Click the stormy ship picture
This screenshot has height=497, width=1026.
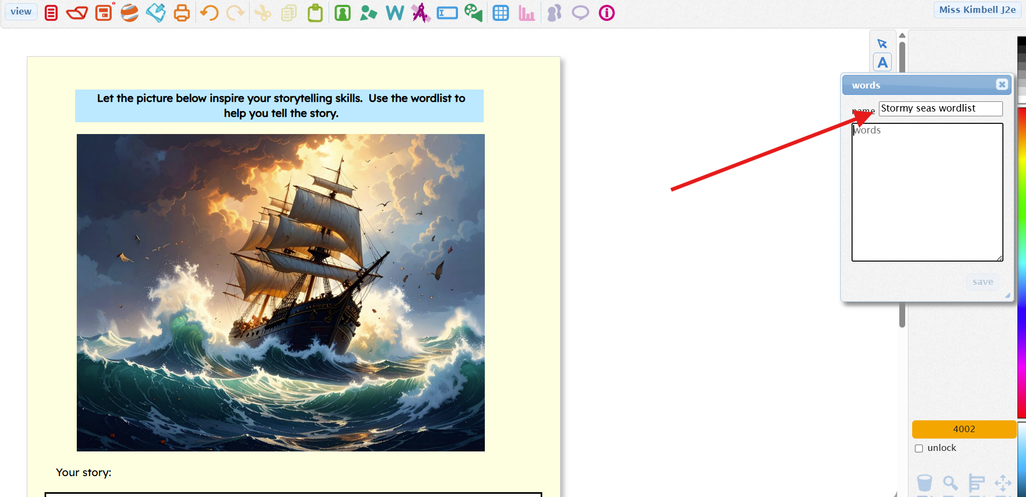[x=281, y=293]
